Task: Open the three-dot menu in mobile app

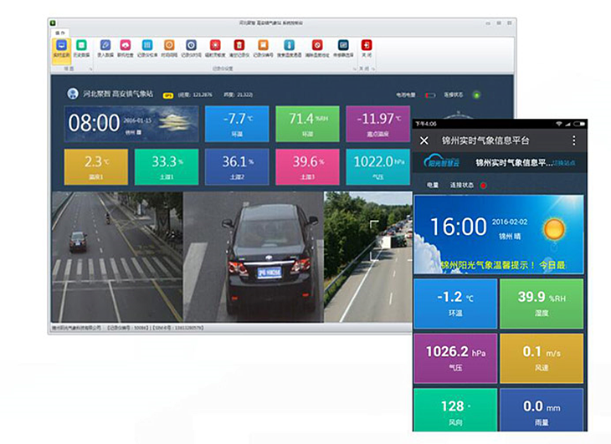Action: pos(574,141)
